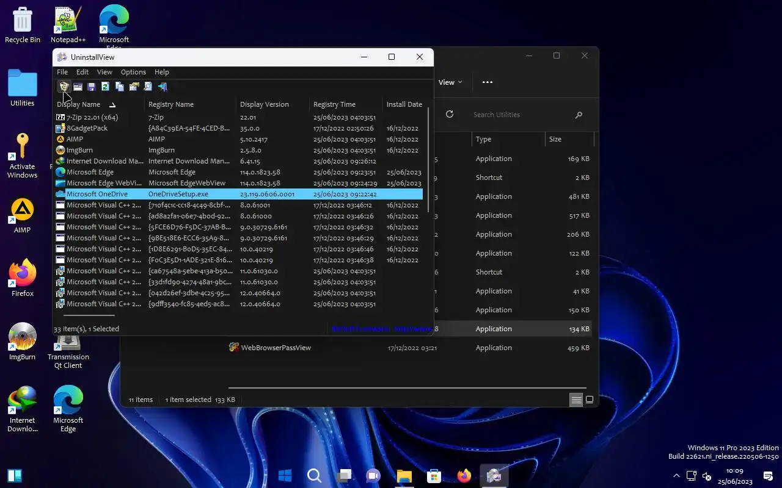782x488 pixels.
Task: Click the Microsoft Edge shortcut beside Notepad++
Action: tap(114, 27)
